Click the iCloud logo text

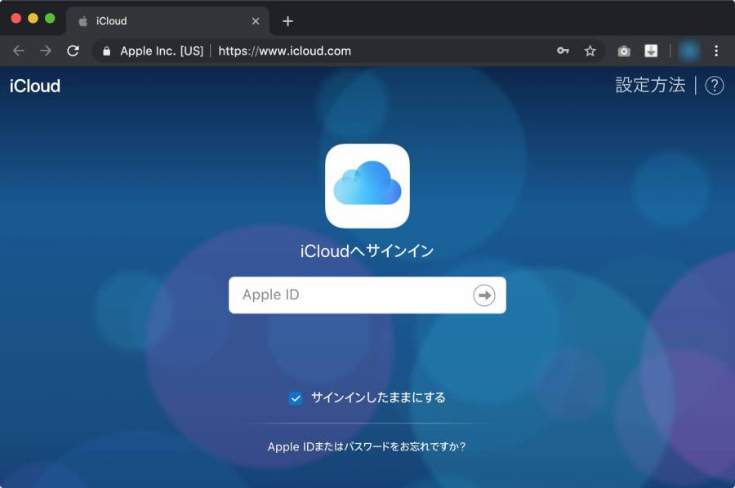click(x=35, y=86)
